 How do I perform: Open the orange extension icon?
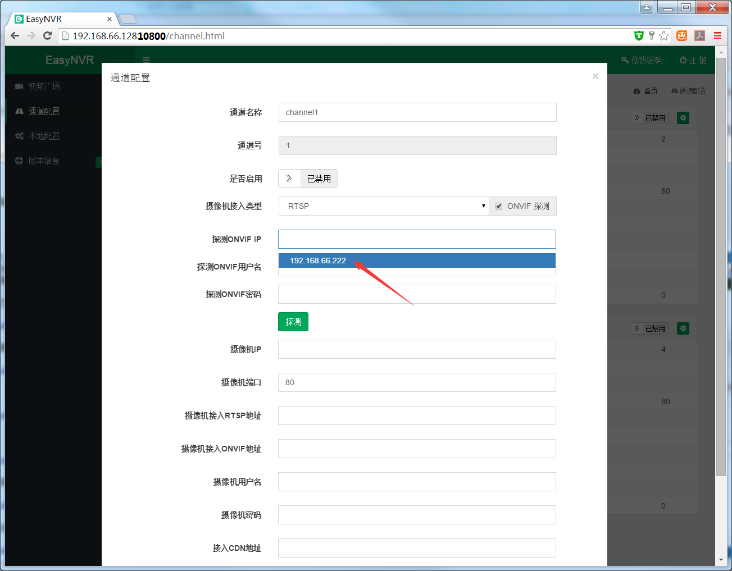(x=681, y=36)
